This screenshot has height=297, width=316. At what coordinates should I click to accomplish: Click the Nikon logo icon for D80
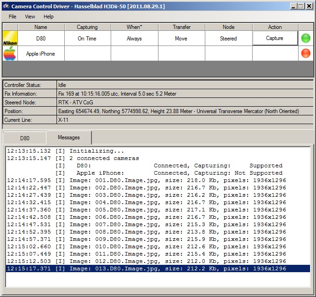pos(10,39)
